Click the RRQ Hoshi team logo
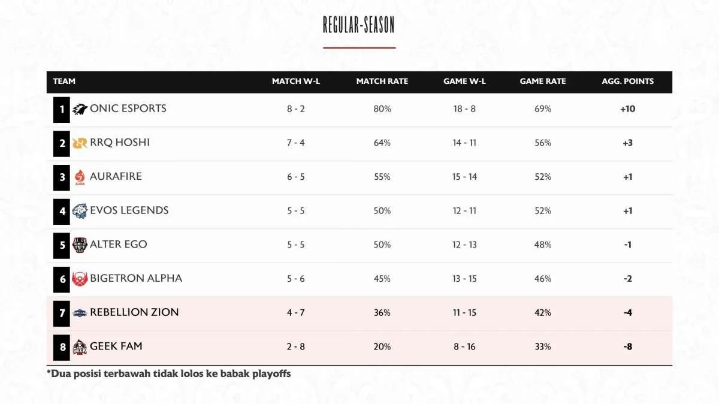Image resolution: width=719 pixels, height=404 pixels. point(80,143)
